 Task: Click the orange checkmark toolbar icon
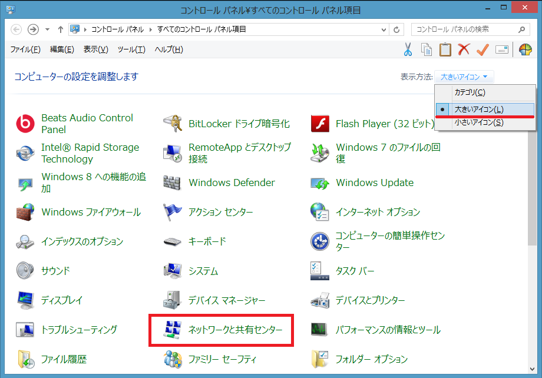click(482, 49)
